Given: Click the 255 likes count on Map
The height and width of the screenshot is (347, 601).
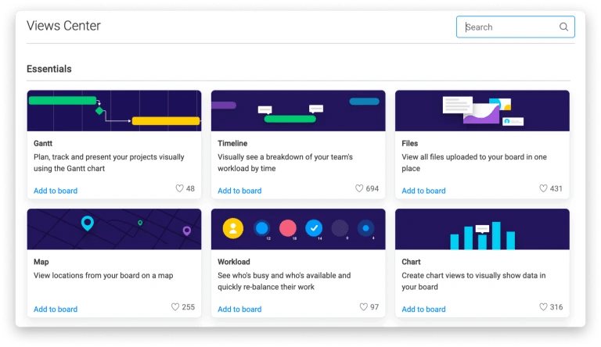Looking at the screenshot, I should coord(188,307).
